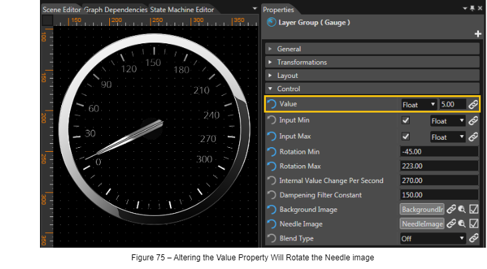This screenshot has width=487, height=269.
Task: Reset the Rotation Min property
Action: 271,152
